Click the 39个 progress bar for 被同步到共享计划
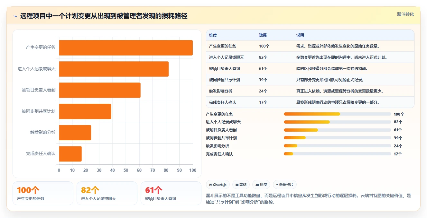The width and height of the screenshot is (427, 218). tap(338, 138)
